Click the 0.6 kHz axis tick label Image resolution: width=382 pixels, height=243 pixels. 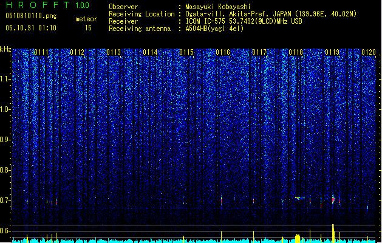pyautogui.click(x=4, y=231)
